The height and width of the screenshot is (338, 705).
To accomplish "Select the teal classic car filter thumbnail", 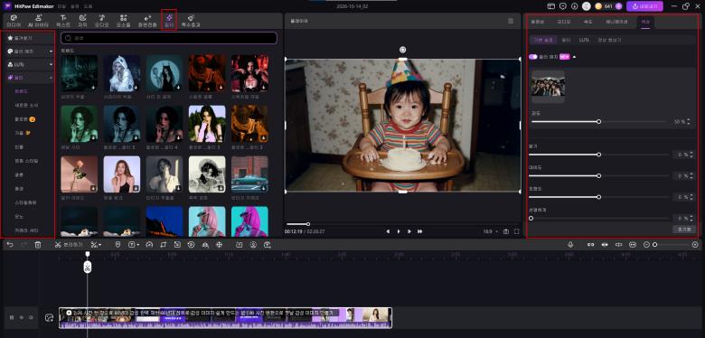I will click(x=249, y=174).
